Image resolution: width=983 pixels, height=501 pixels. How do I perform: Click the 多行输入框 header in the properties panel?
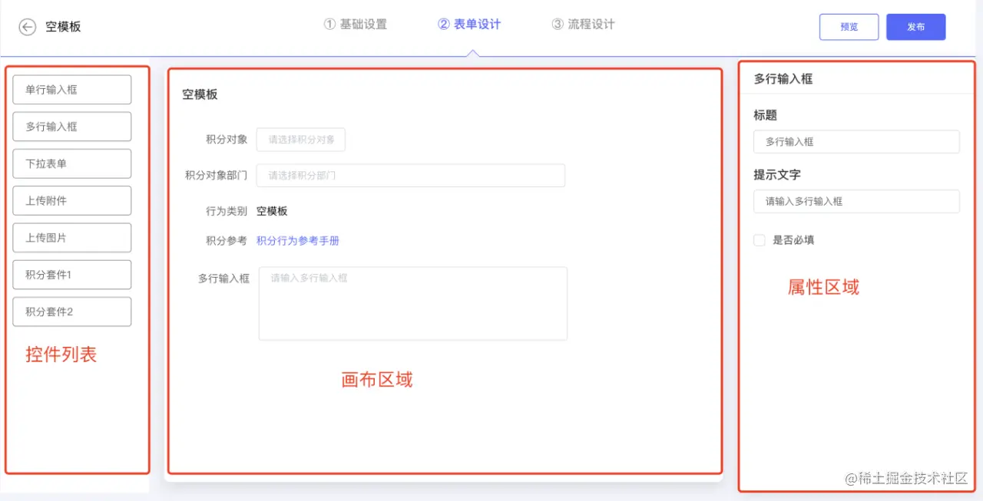783,78
